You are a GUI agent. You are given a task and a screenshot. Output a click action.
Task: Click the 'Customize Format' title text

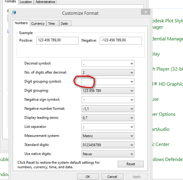pyautogui.click(x=80, y=13)
